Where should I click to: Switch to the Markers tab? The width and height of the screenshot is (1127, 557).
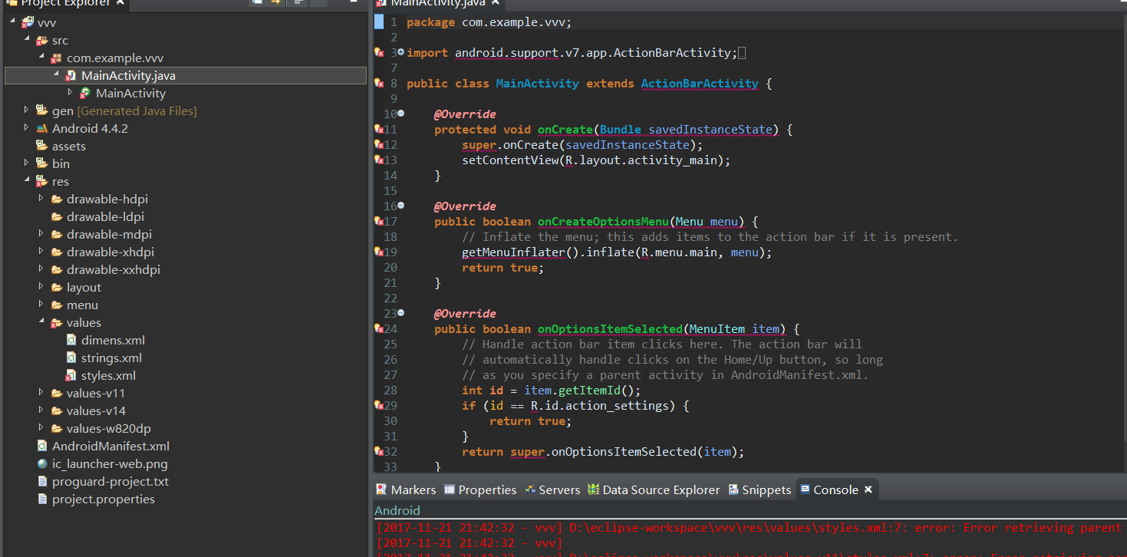(x=406, y=489)
